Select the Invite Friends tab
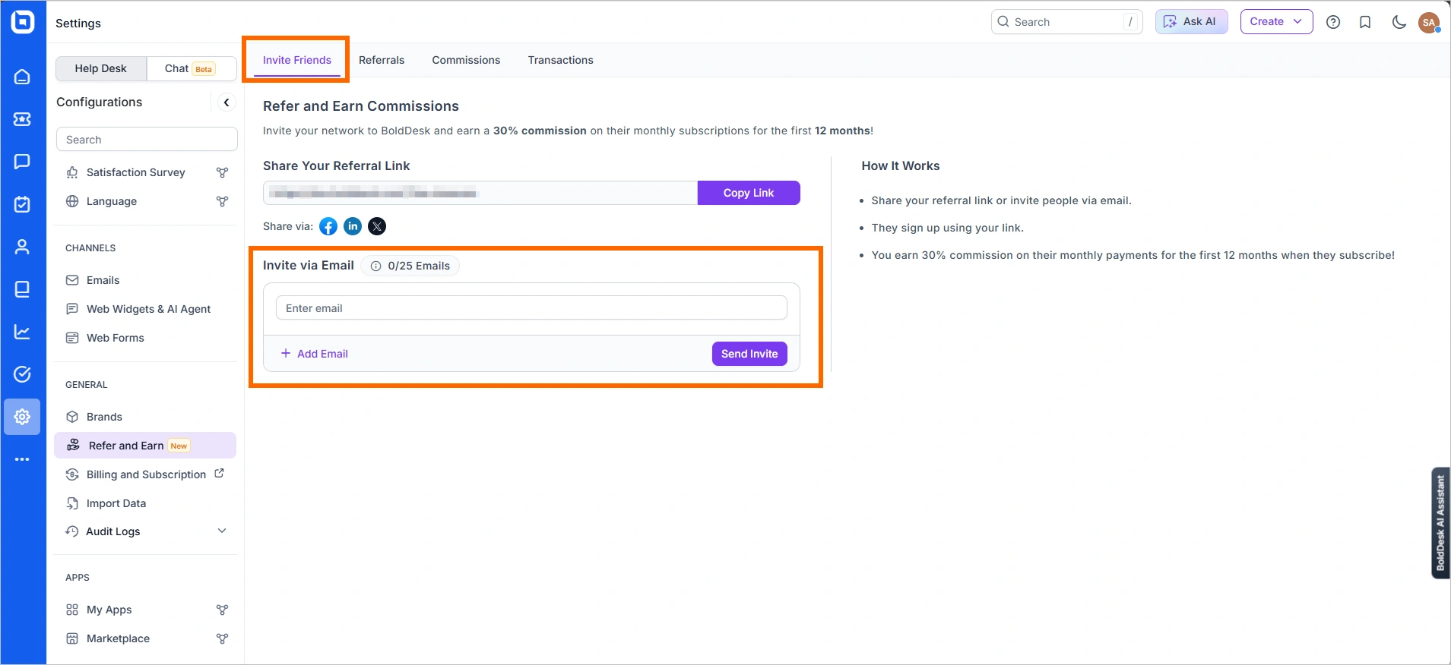 [x=297, y=60]
